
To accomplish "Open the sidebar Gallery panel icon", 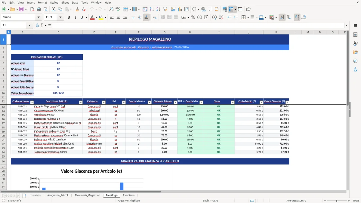I will coord(355,52).
